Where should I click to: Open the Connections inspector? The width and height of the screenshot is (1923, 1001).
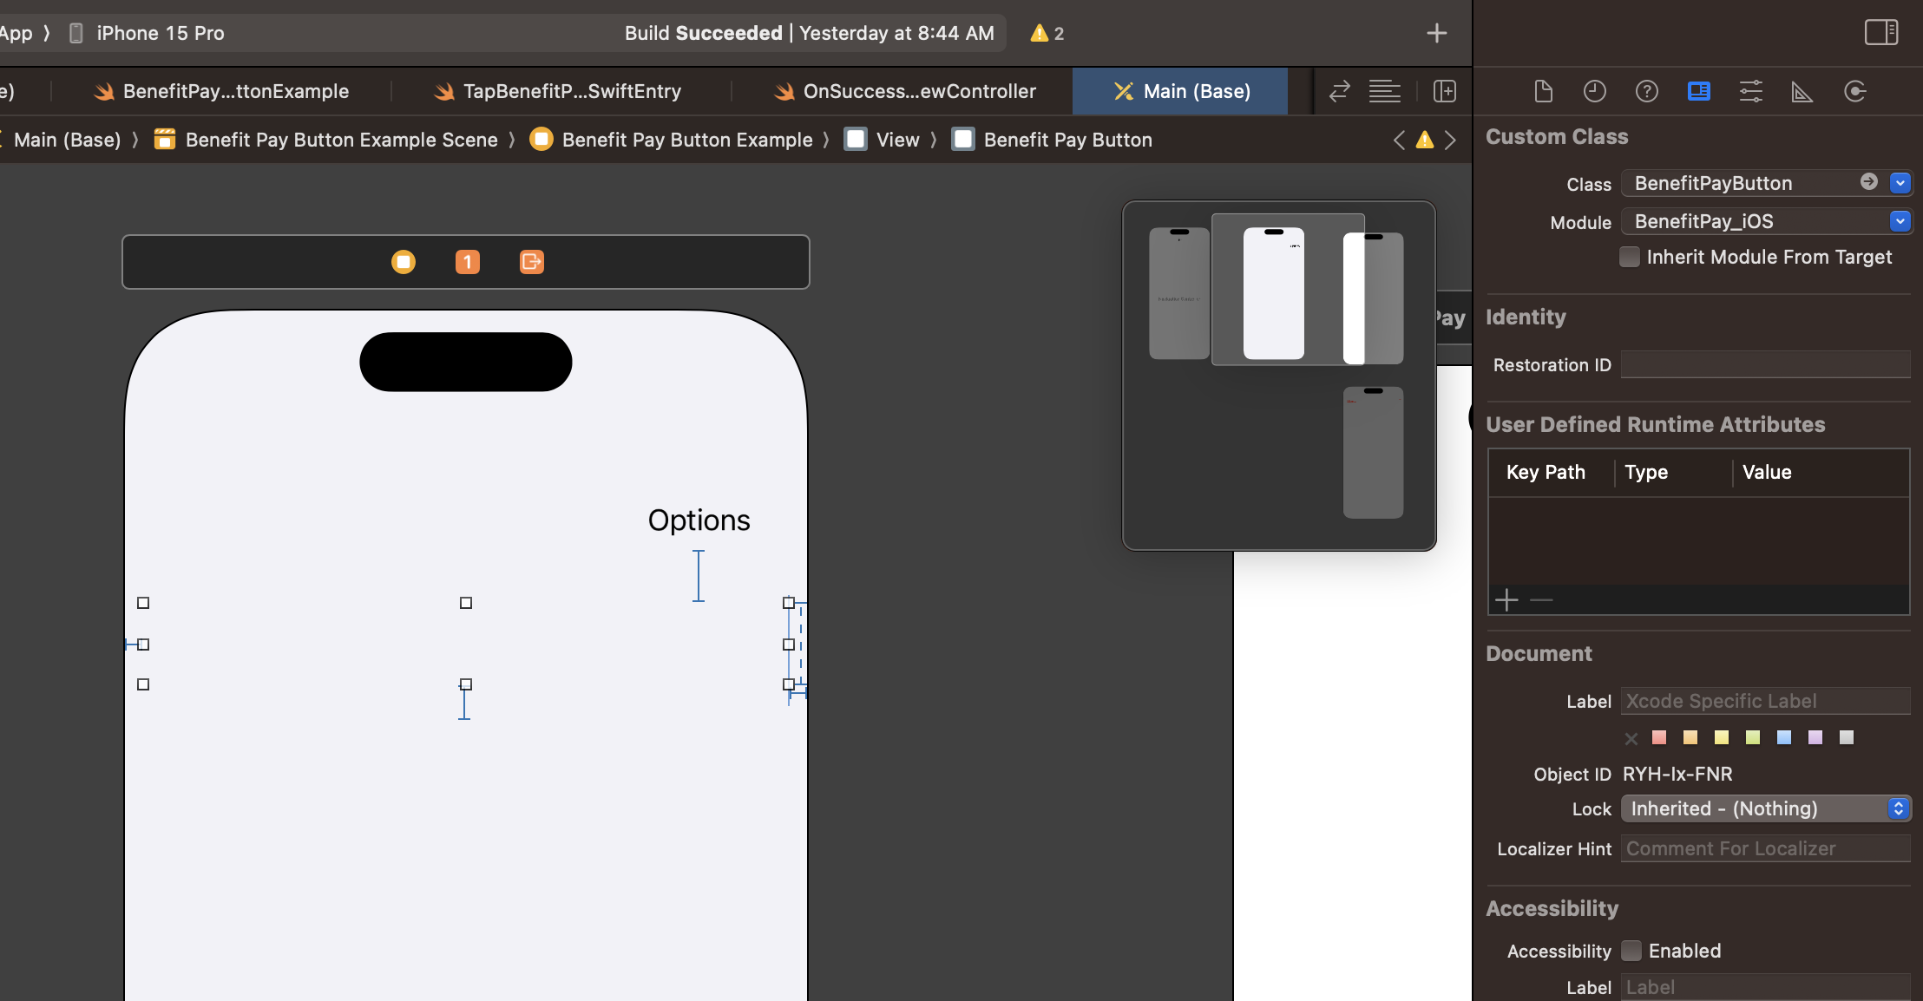1854,91
